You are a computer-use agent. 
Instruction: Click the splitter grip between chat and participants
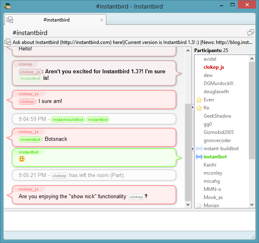click(193, 127)
